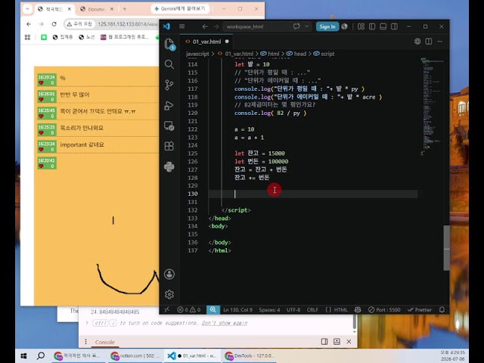Click the open in browser globe icon
The height and width of the screenshot is (363, 484).
pos(417,42)
